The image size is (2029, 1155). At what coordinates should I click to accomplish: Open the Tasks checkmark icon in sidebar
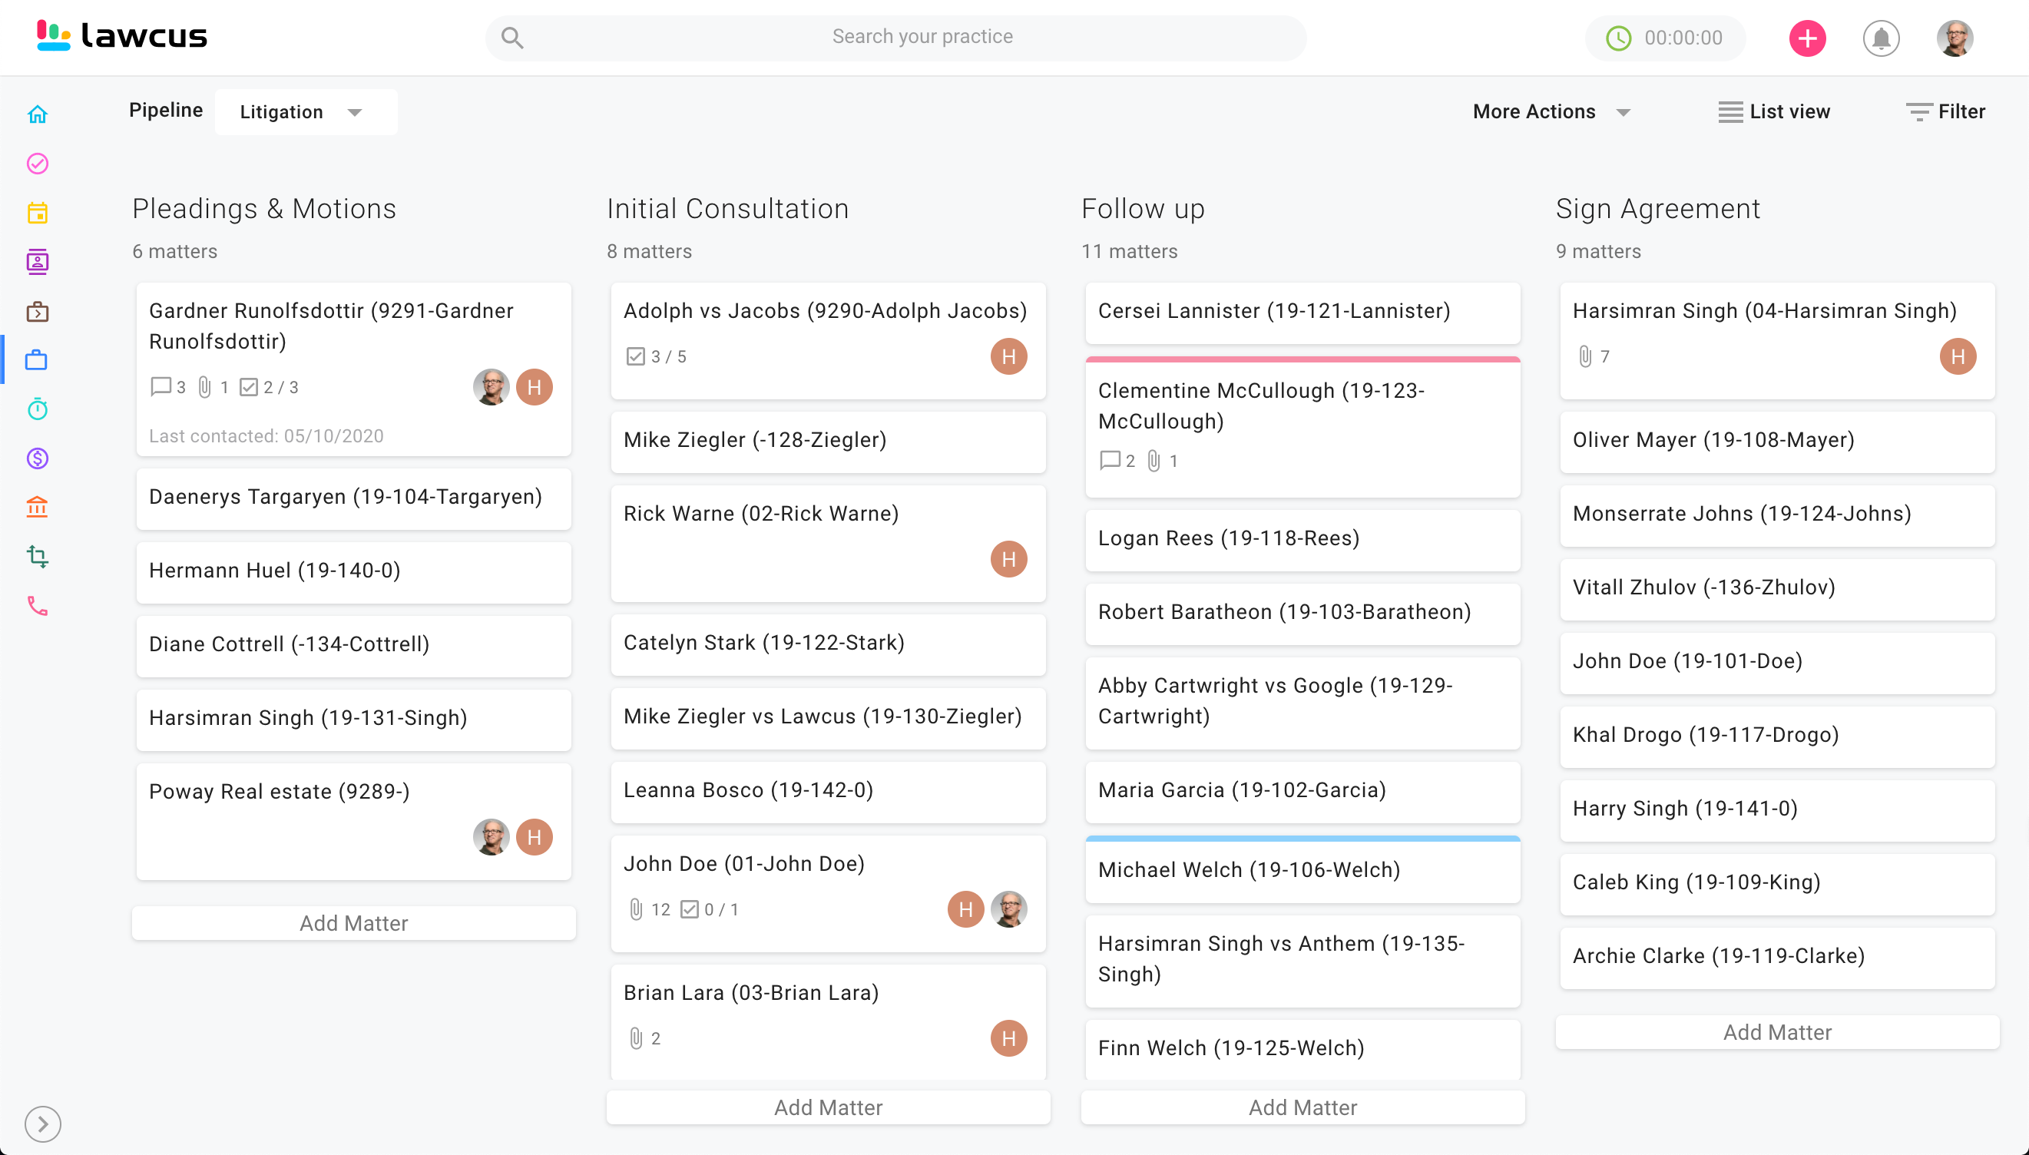click(38, 164)
